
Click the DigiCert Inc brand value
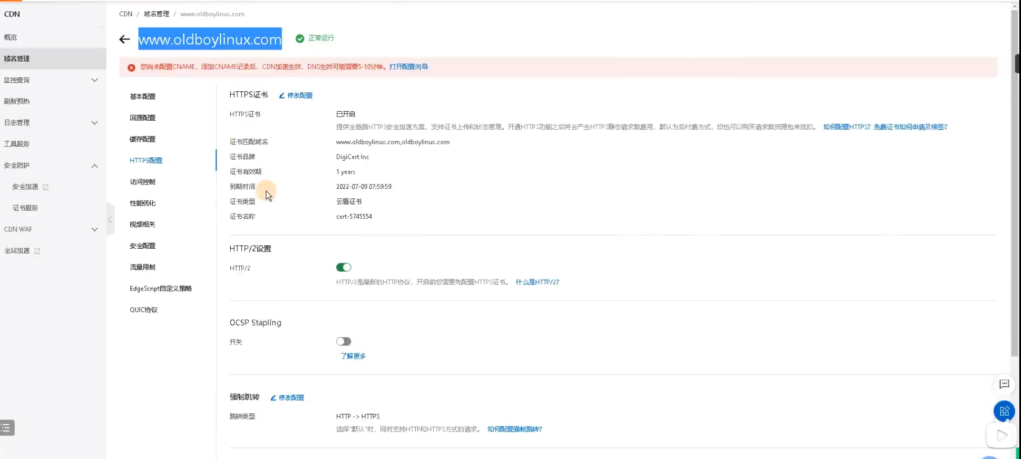click(353, 157)
